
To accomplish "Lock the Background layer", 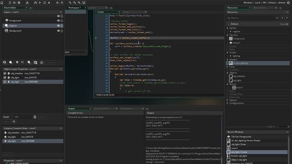I will pos(62,31).
